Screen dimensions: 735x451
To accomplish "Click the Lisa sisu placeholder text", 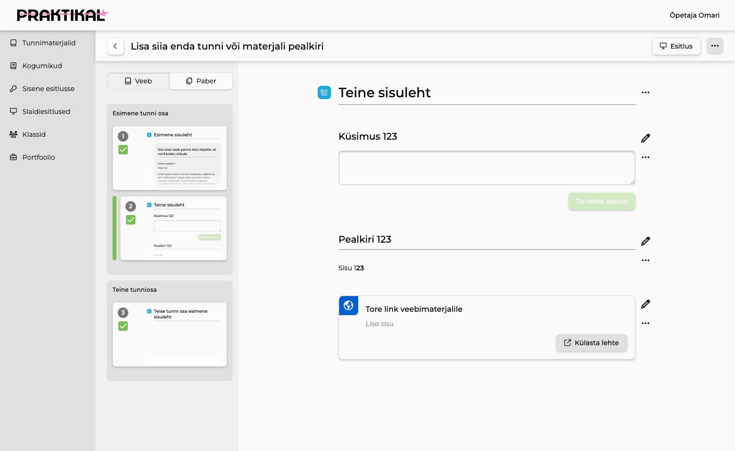I will click(x=380, y=324).
